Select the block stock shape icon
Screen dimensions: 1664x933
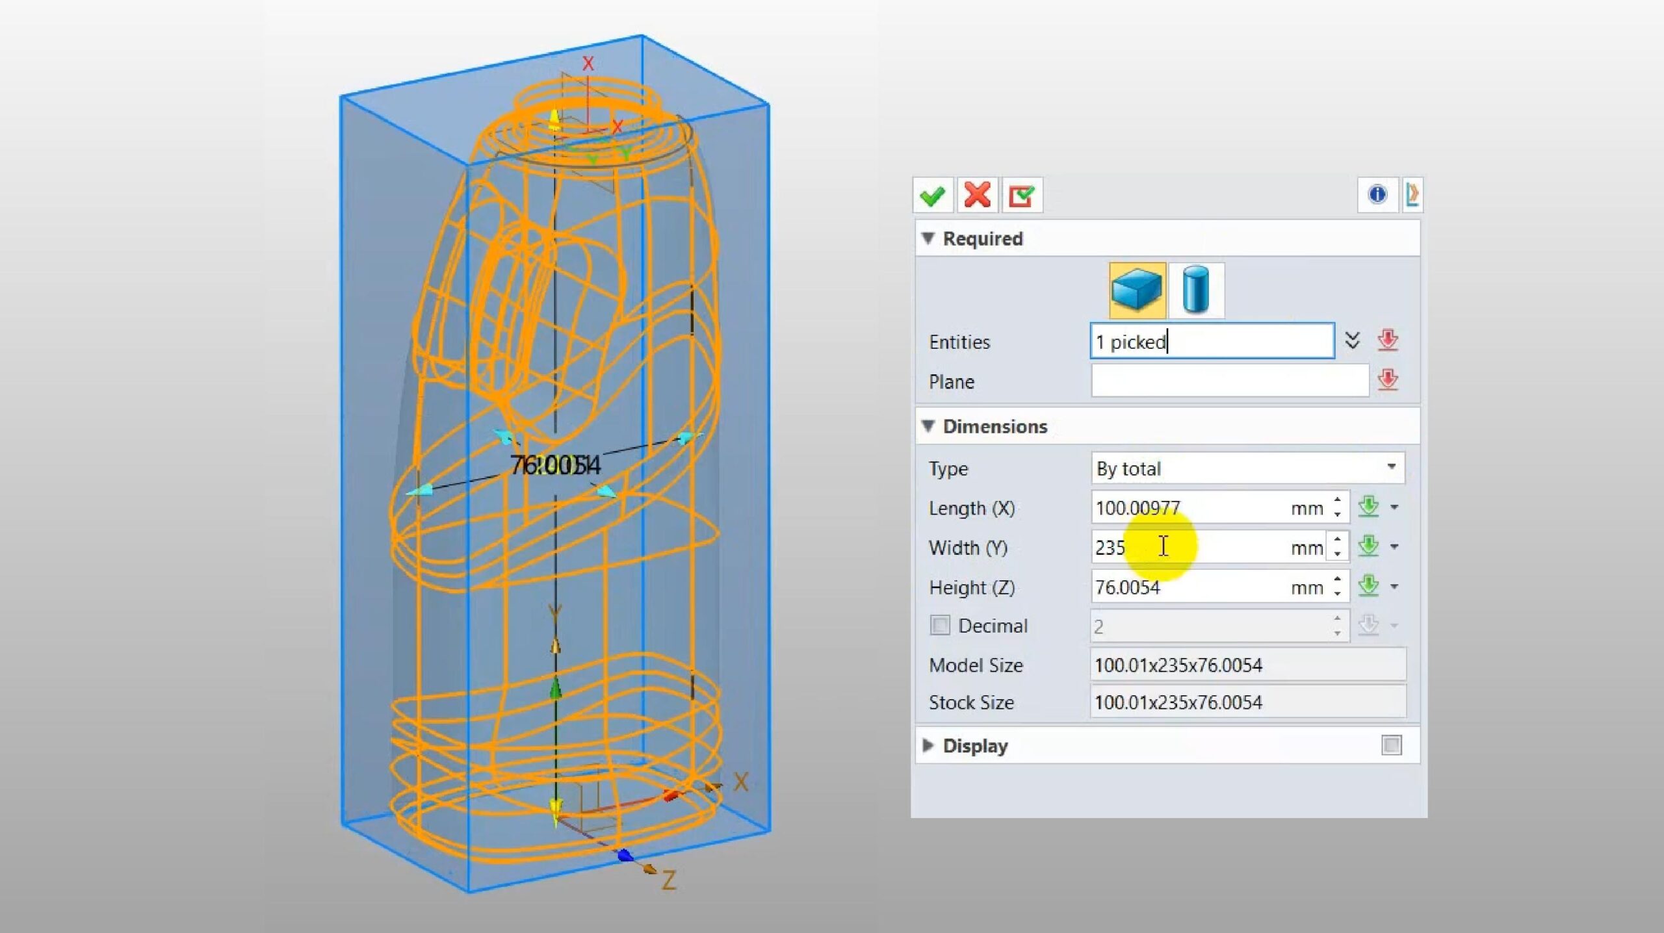[1137, 290]
